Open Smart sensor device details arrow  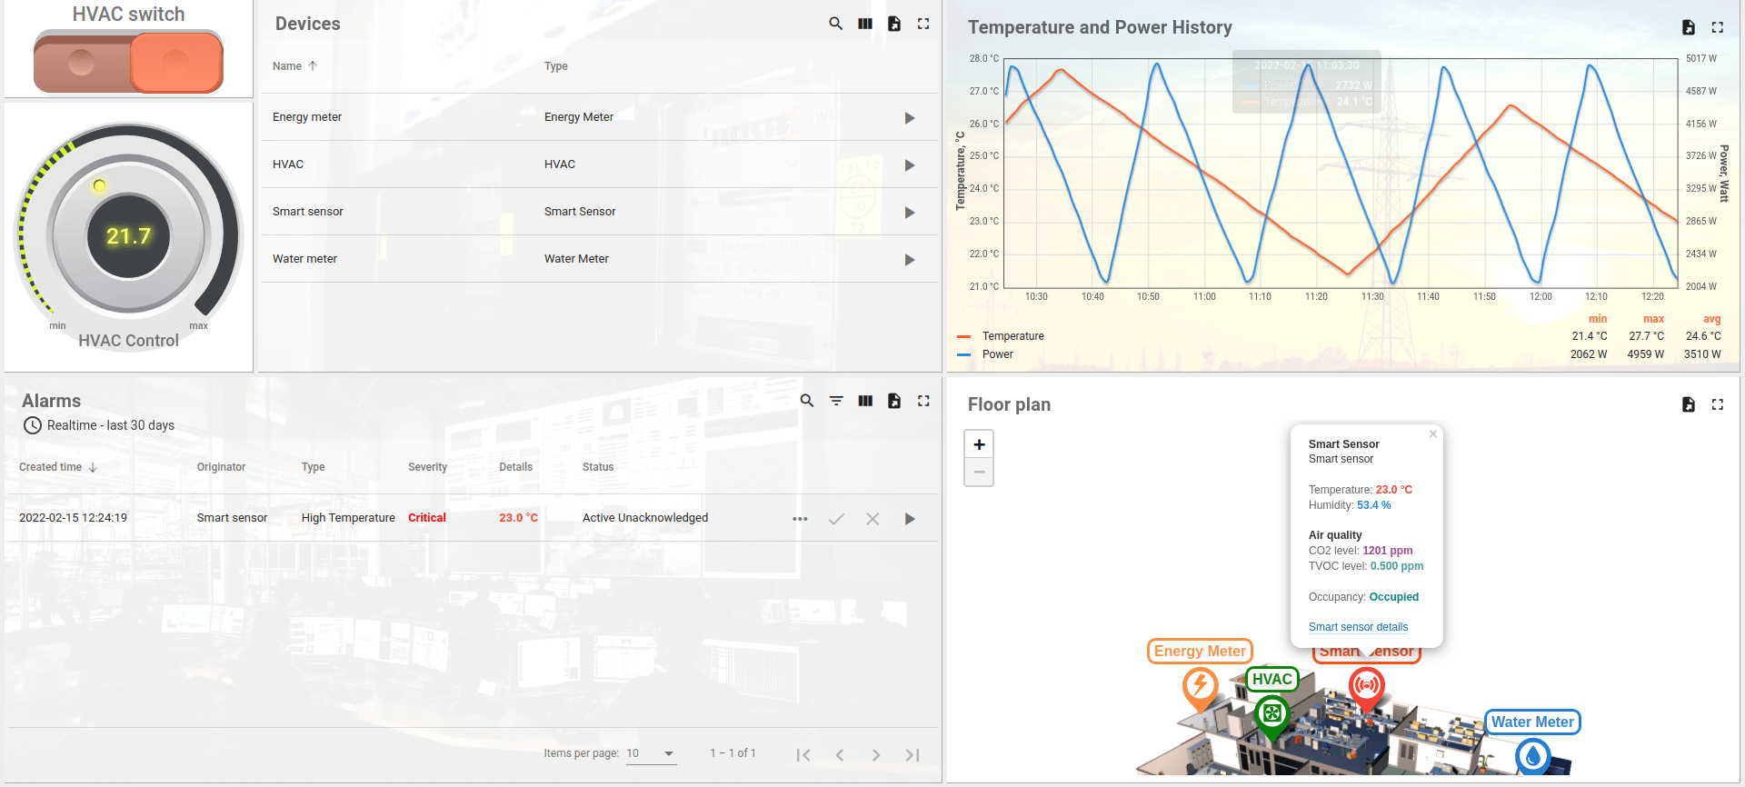(910, 213)
